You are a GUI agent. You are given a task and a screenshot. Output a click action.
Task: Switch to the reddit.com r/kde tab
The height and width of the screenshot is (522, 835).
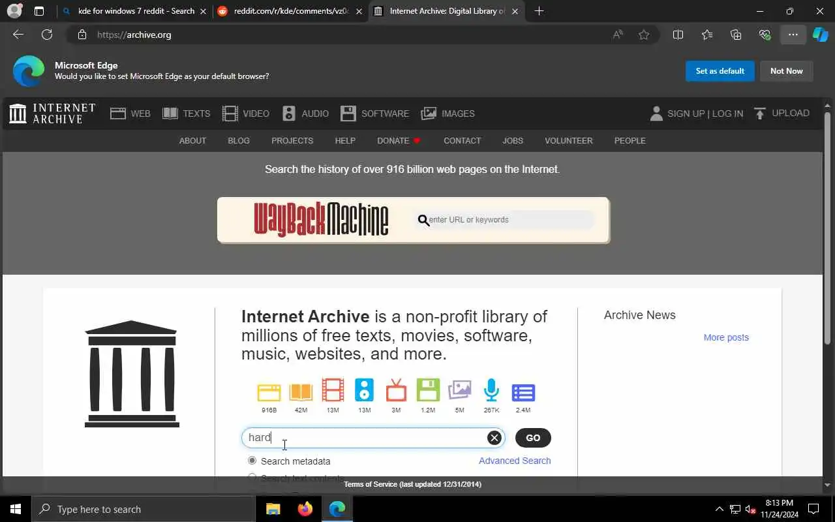(291, 11)
